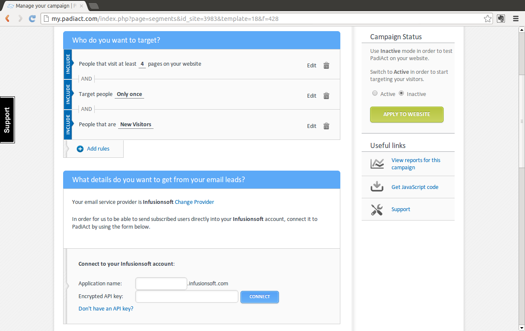The image size is (525, 331).
Task: Reload the page with refresh icon
Action: 32,19
